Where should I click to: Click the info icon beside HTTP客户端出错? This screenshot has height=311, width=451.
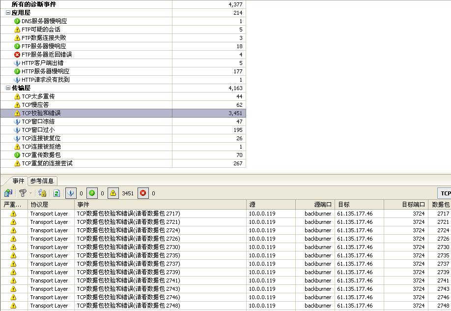(17, 63)
